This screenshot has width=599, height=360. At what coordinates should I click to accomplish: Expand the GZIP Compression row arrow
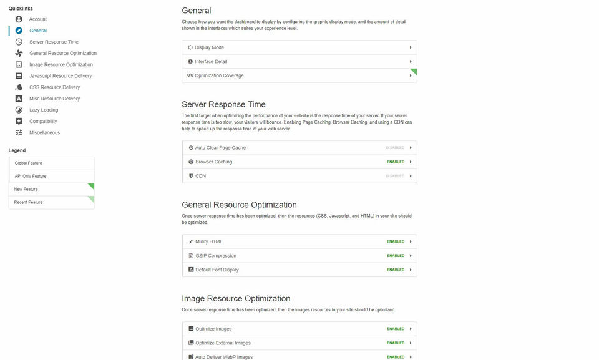tap(411, 256)
